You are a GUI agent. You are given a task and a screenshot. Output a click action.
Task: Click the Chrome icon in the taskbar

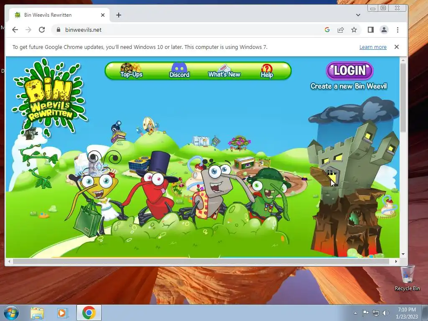[89, 313]
